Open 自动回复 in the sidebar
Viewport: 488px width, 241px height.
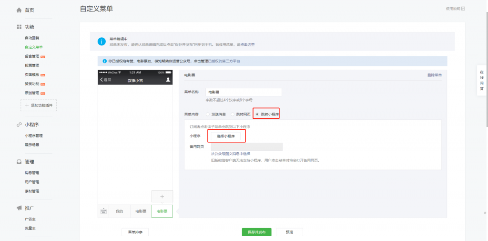(x=32, y=38)
